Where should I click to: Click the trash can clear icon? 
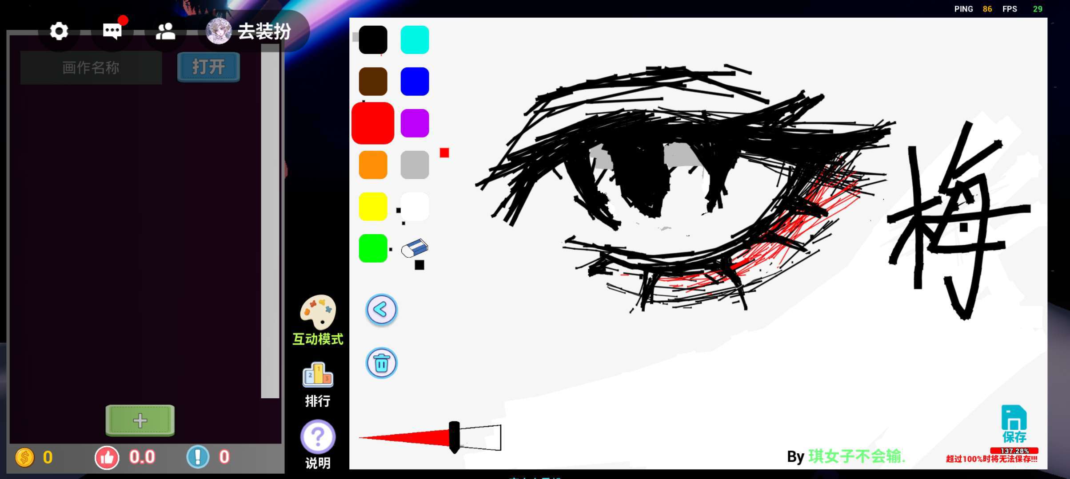[x=381, y=363]
